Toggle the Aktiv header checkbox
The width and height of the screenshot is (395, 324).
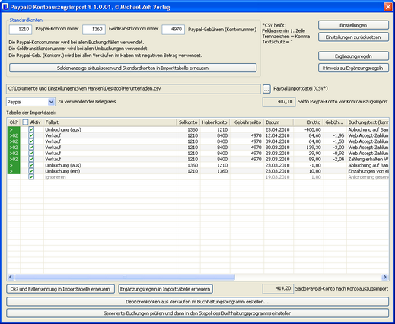(25, 122)
